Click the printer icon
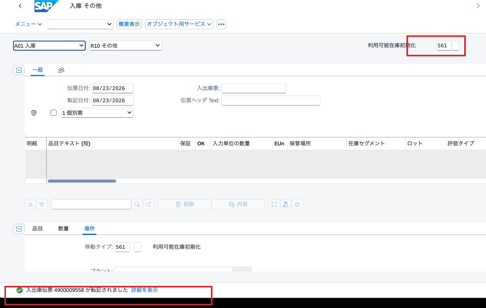 click(x=34, y=113)
